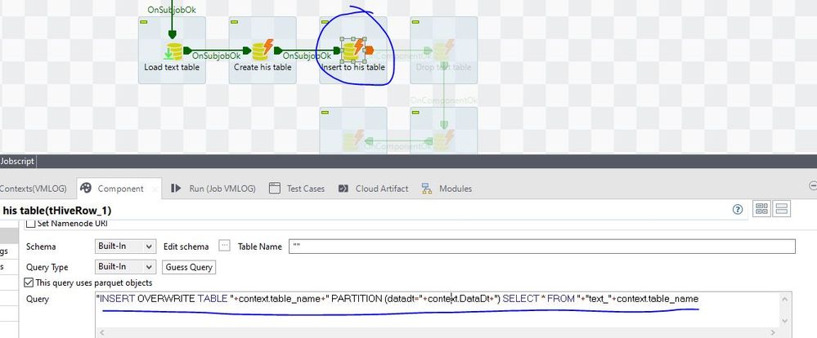Click the Modules tab icon
817x338 pixels.
[427, 189]
